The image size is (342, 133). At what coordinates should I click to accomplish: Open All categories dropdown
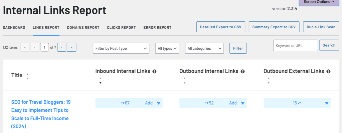point(204,48)
